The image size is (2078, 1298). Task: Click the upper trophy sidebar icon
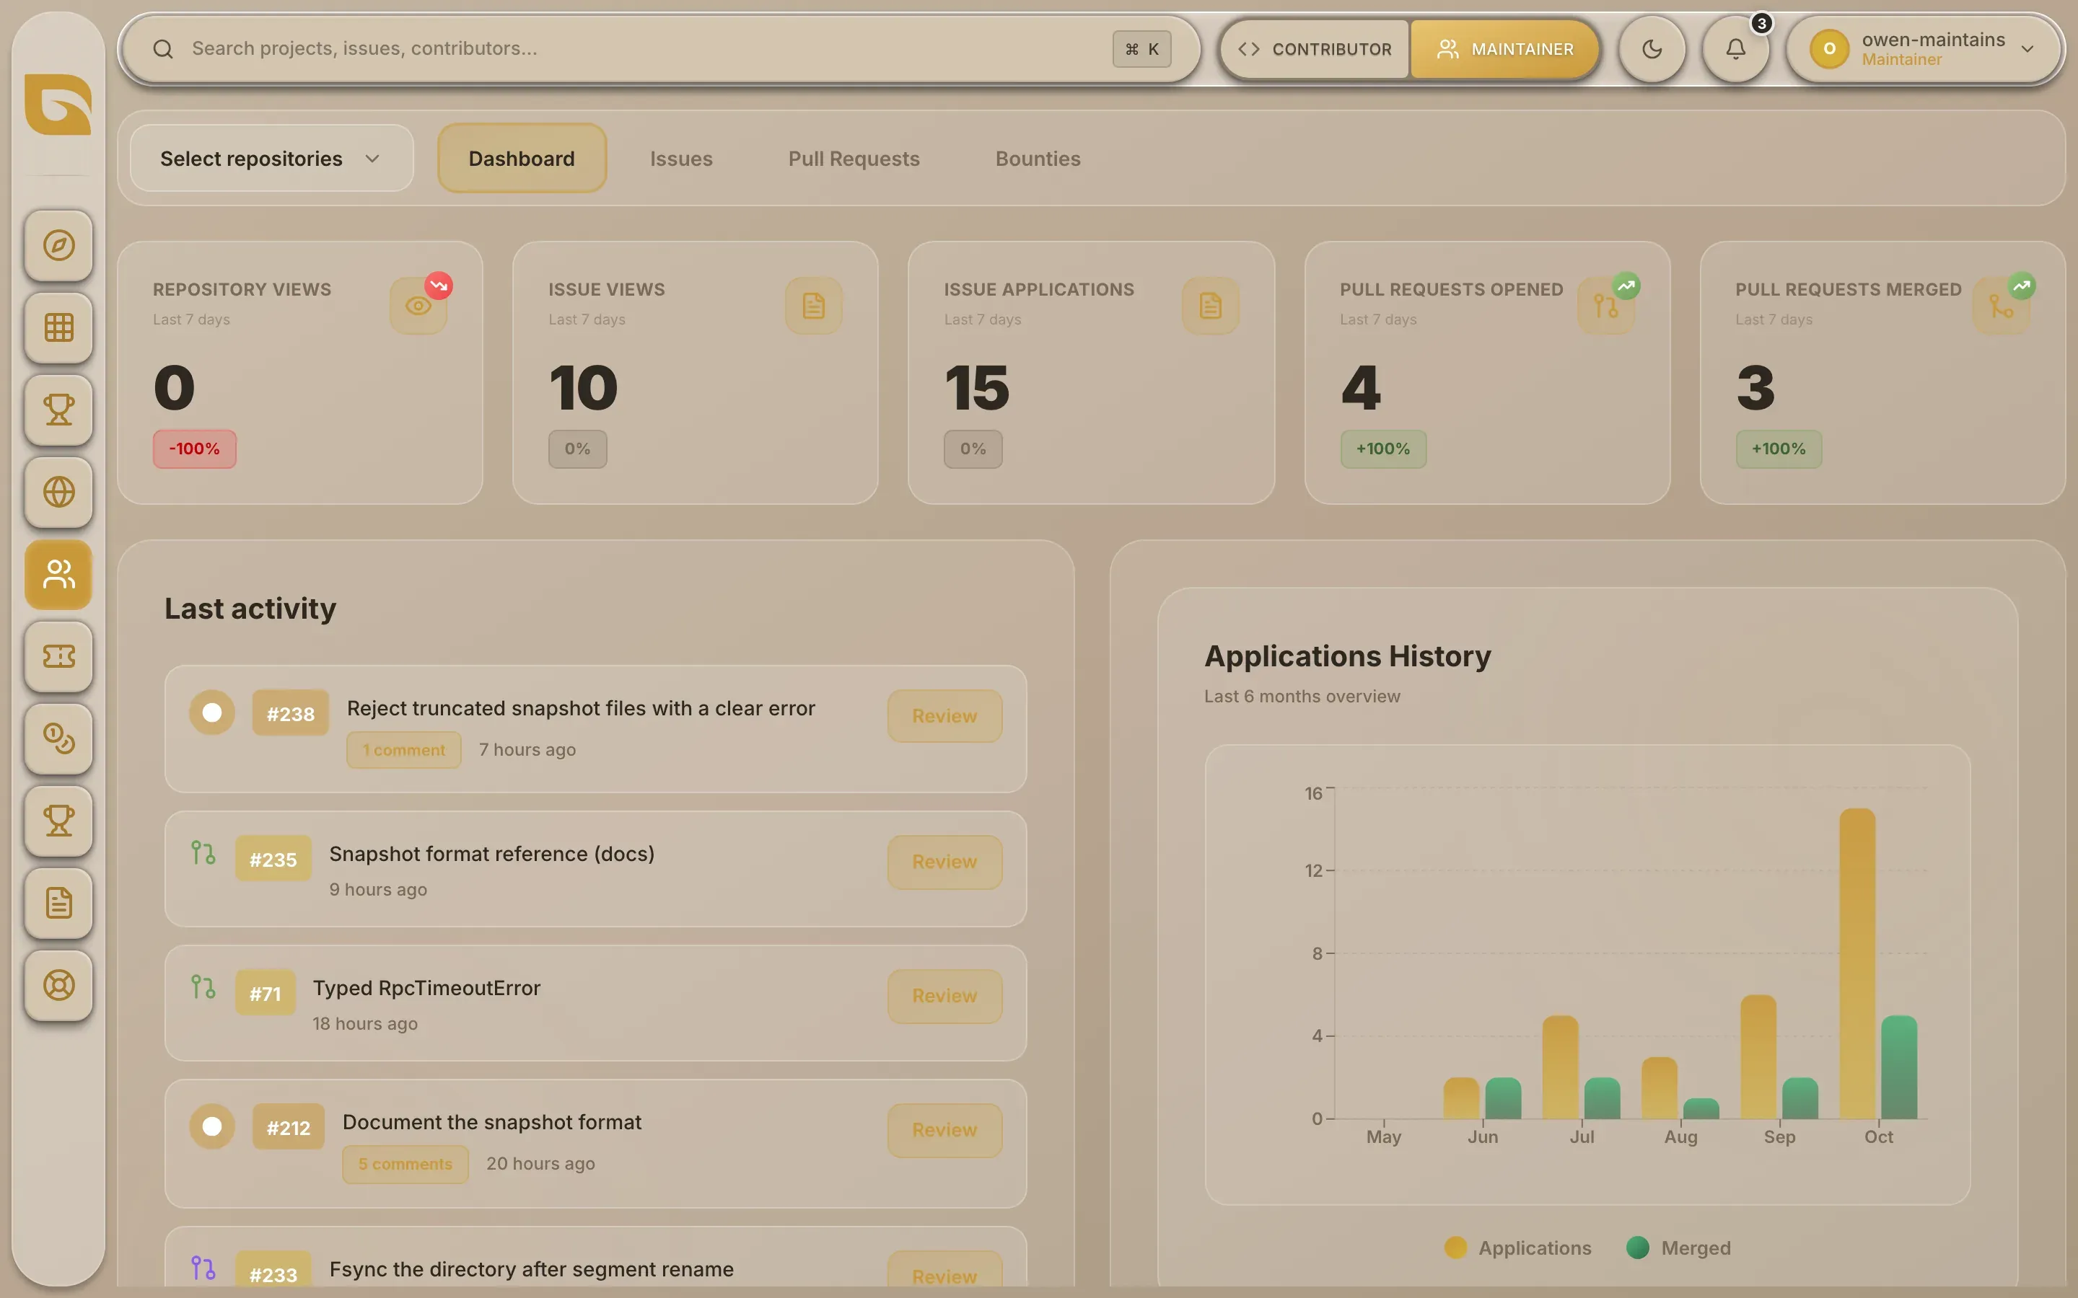pos(58,410)
